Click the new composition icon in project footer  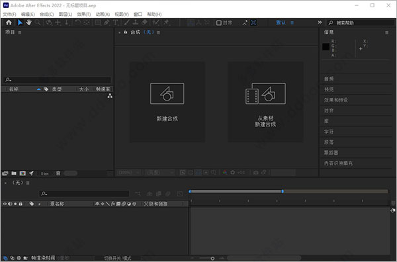22,173
